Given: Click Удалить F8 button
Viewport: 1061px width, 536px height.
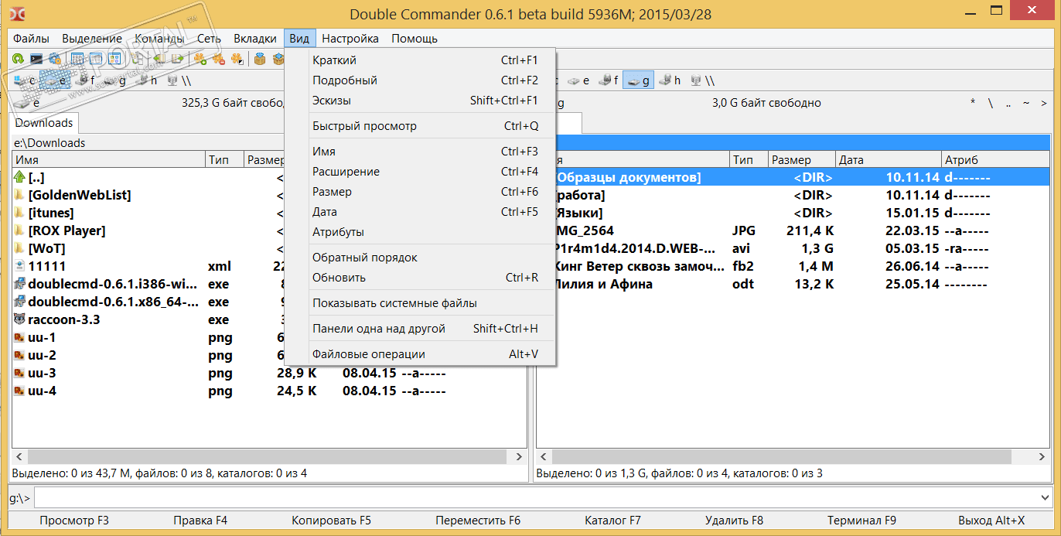Looking at the screenshot, I should tap(734, 521).
